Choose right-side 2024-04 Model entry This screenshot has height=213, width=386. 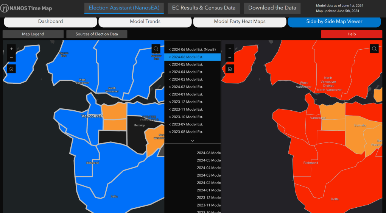pos(192,168)
